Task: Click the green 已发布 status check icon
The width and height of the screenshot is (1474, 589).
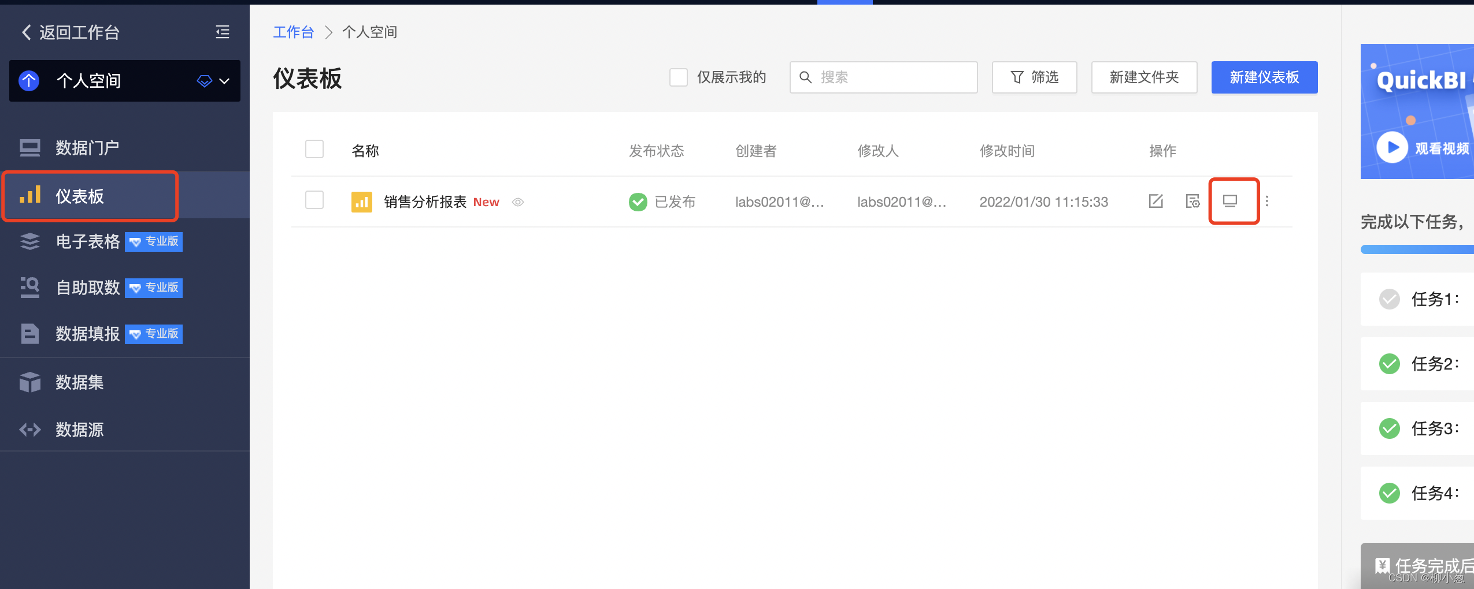Action: tap(638, 202)
